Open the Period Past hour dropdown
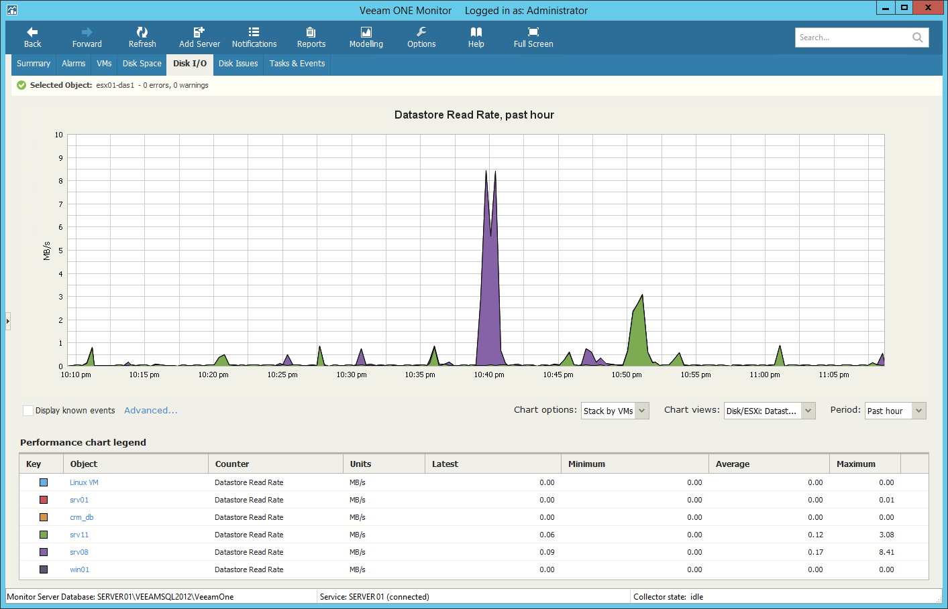Viewport: 948px width, 609px height. [x=896, y=411]
